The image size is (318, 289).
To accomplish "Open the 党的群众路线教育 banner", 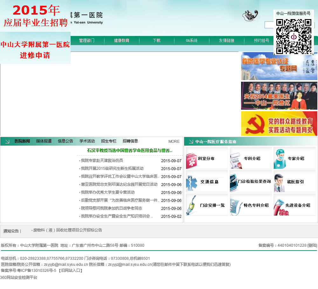I will click(279, 123).
